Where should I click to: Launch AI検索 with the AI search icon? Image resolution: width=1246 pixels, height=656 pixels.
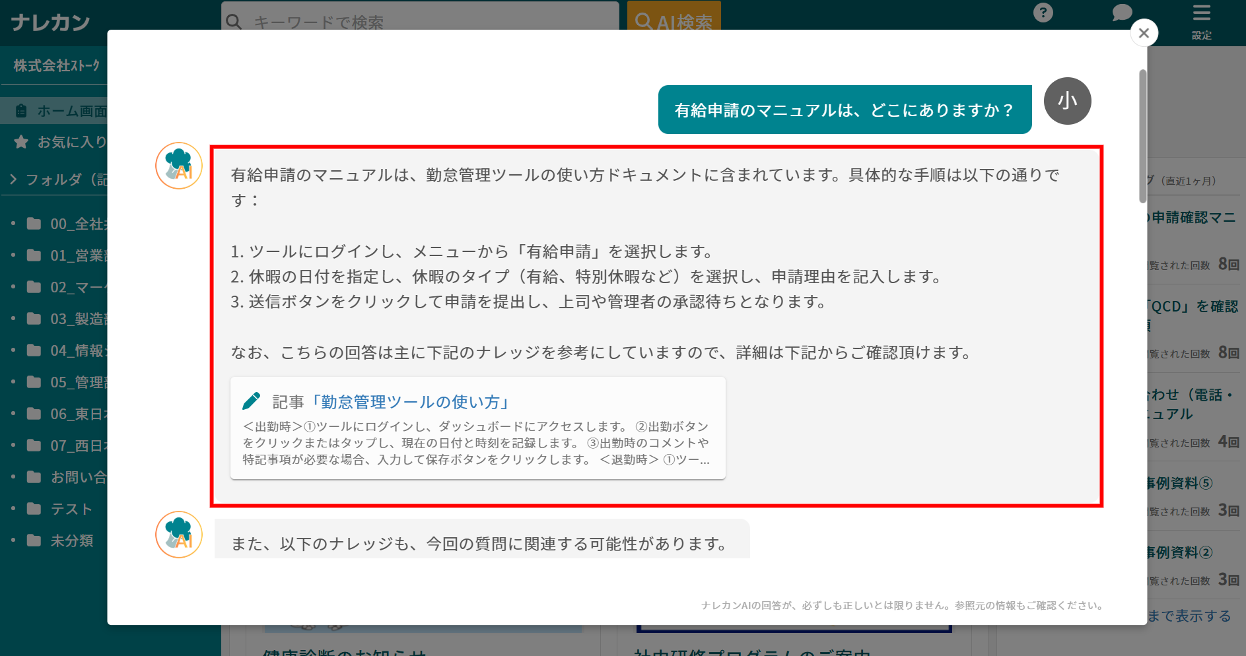point(673,20)
